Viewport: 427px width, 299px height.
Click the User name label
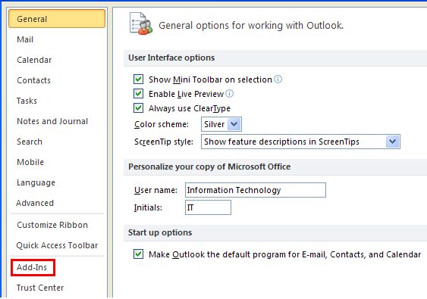[155, 190]
